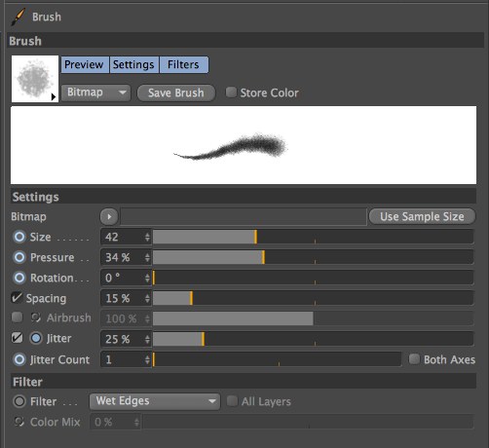The image size is (489, 448).
Task: Disable the Spacing checkbox
Action: point(17,298)
